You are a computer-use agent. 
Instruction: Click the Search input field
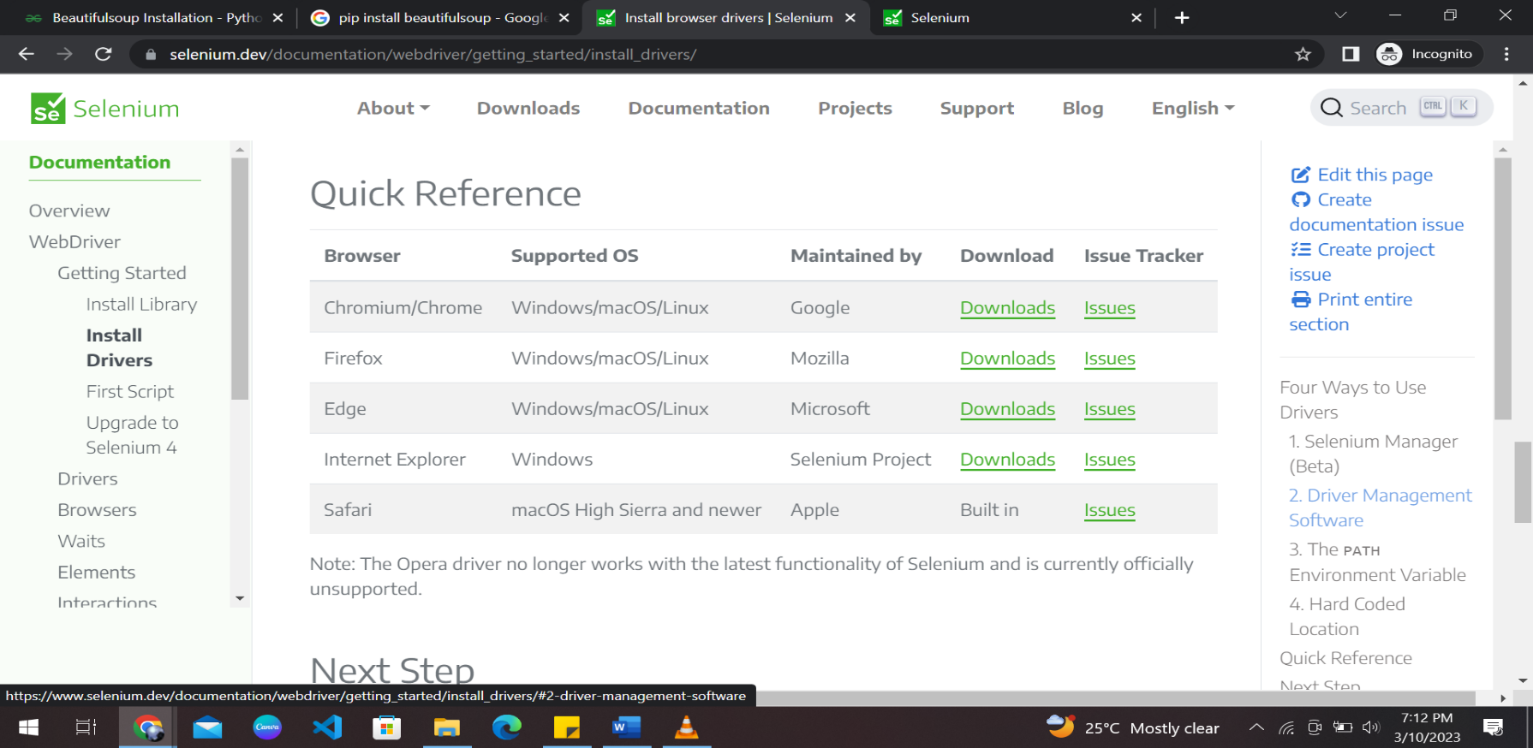click(1377, 109)
